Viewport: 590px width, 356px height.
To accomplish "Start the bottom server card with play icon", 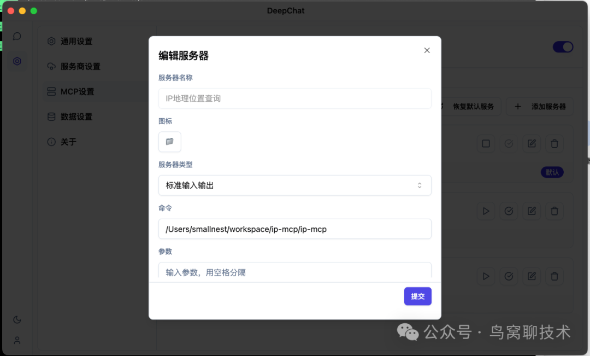I will click(486, 277).
